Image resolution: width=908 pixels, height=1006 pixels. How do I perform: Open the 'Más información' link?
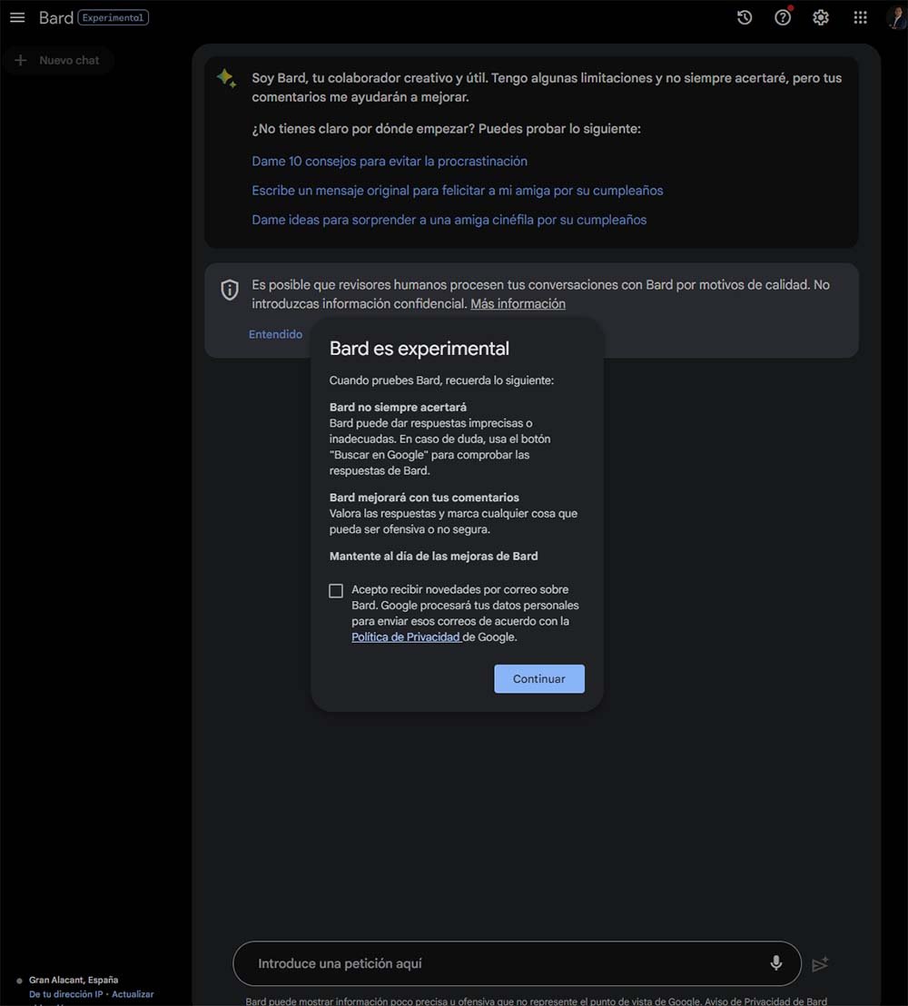coord(518,303)
